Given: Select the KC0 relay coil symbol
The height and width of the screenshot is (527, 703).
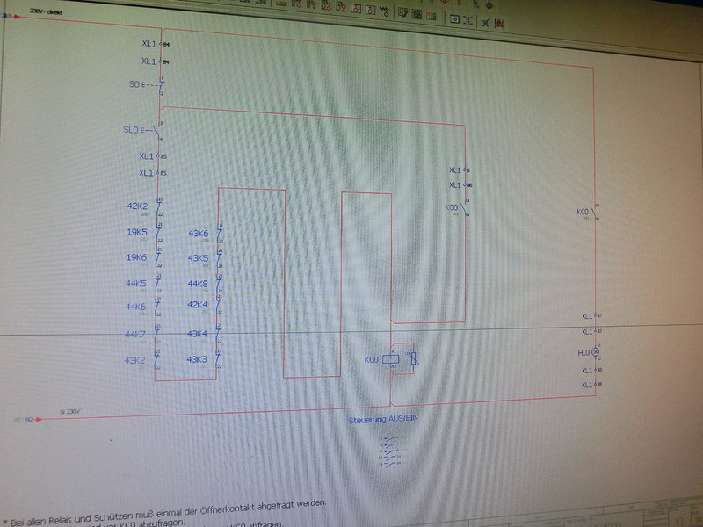Looking at the screenshot, I should tap(394, 360).
